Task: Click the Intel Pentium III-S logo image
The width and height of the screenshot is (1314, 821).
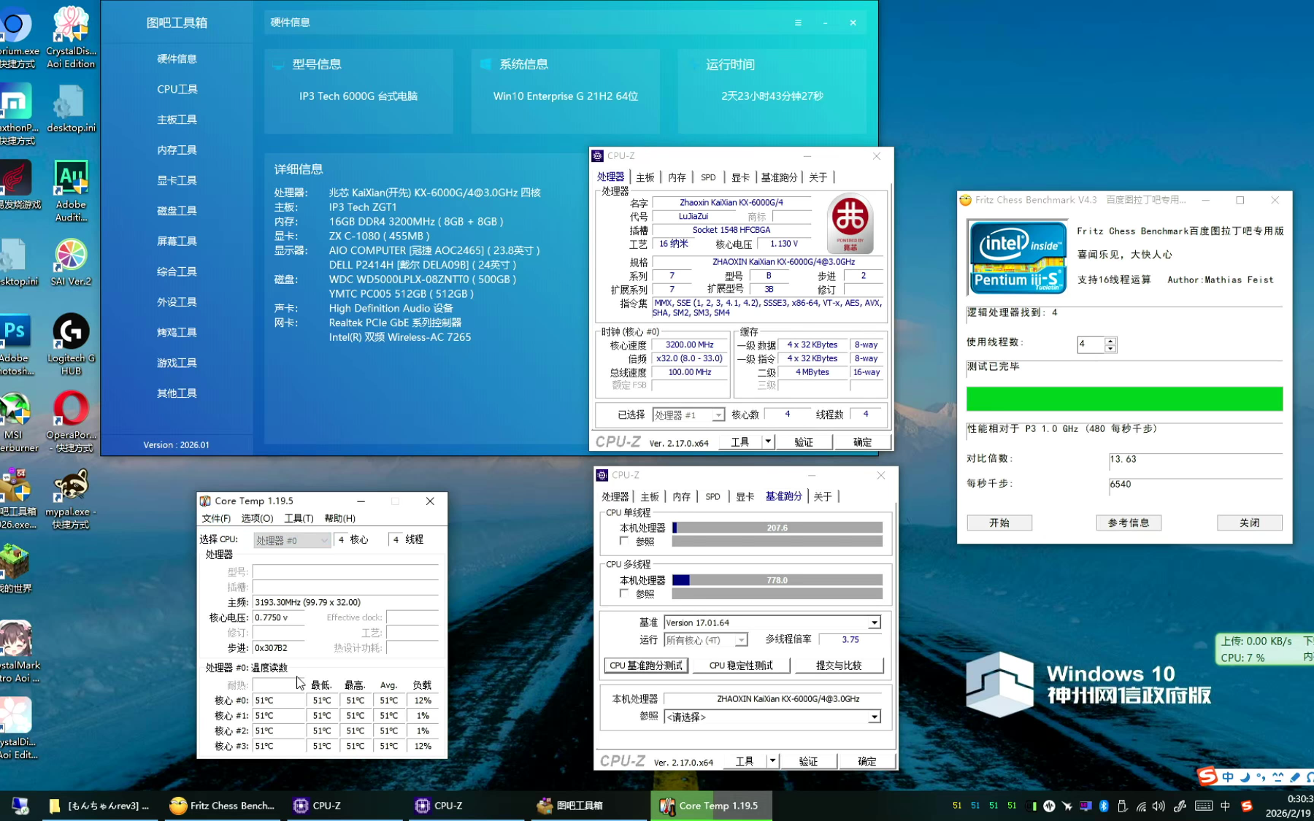Action: [x=1017, y=257]
